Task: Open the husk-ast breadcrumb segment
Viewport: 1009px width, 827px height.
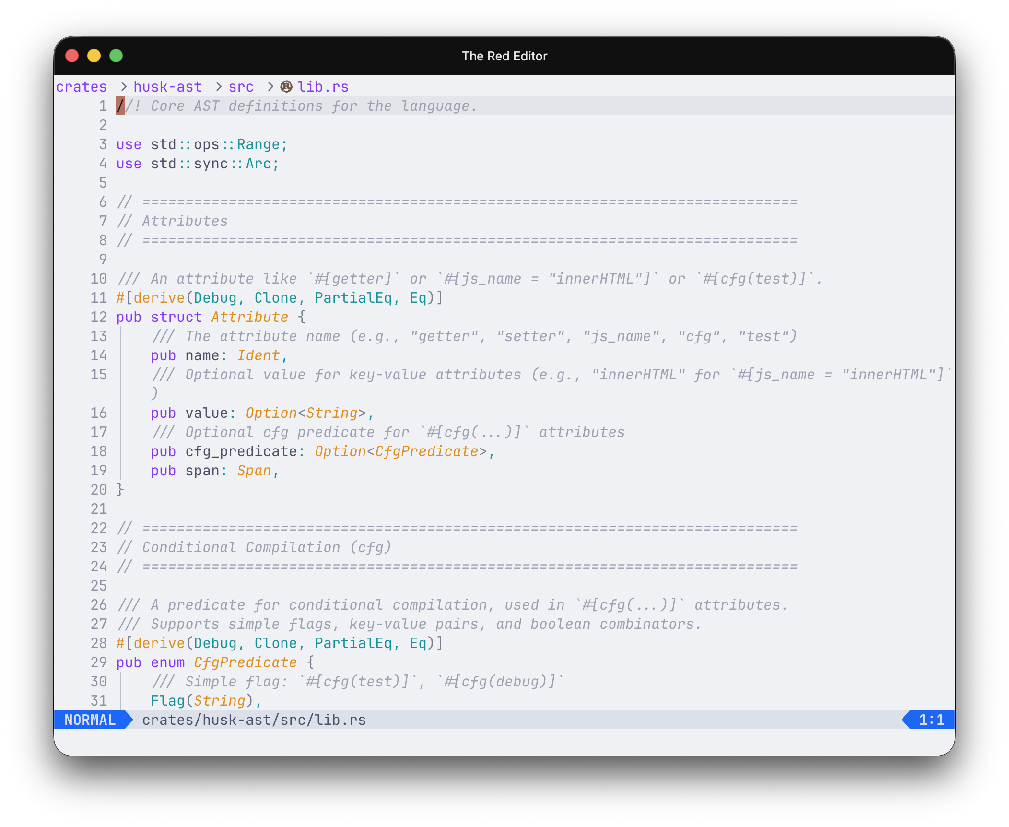Action: click(167, 86)
